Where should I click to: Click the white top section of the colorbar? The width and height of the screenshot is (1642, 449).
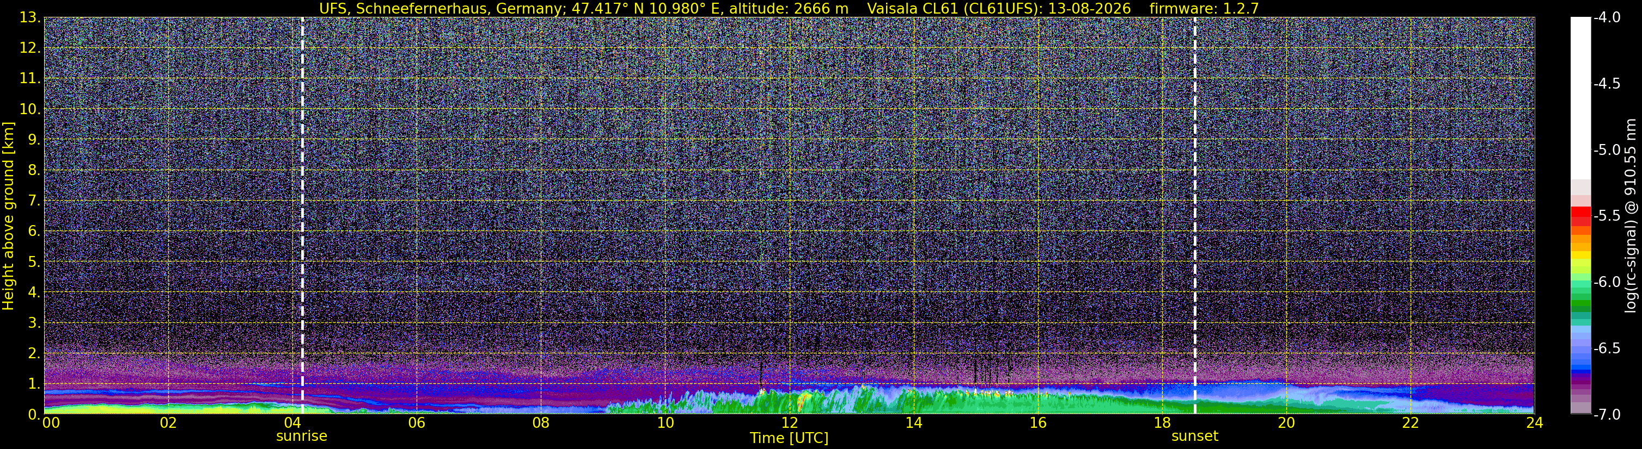click(x=1581, y=98)
